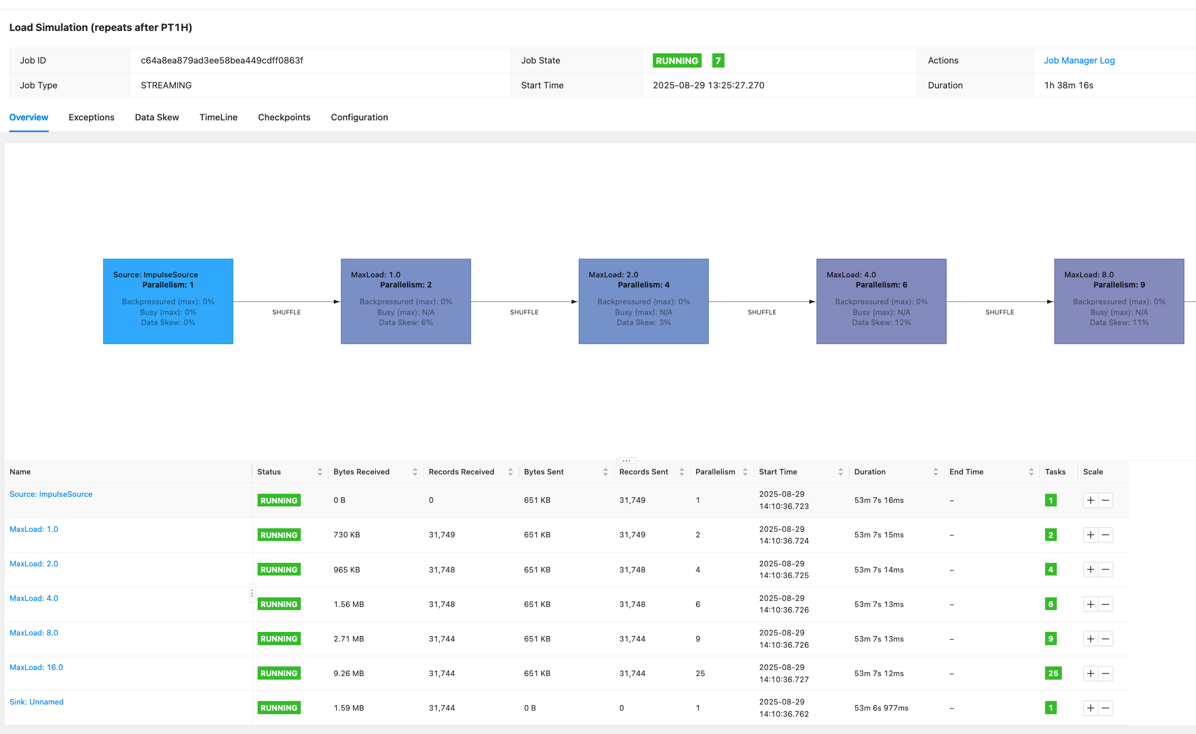This screenshot has width=1196, height=734.
Task: Sort table by Start Time
Action: pos(840,472)
